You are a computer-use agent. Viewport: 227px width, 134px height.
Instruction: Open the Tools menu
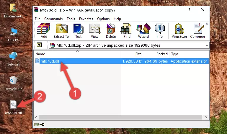click(71, 19)
